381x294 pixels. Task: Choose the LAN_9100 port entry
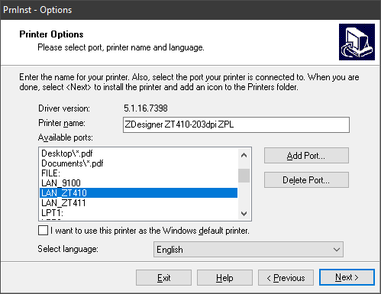click(x=139, y=183)
